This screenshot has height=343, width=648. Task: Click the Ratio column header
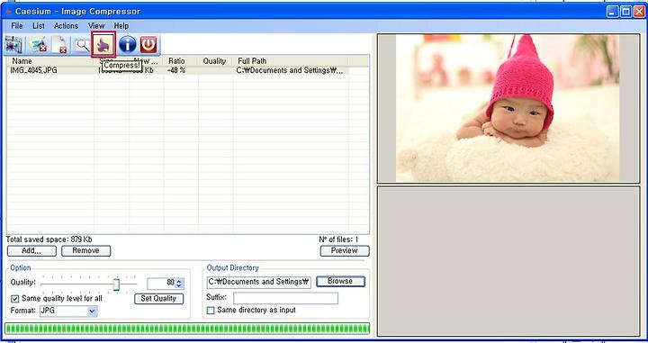pos(181,60)
